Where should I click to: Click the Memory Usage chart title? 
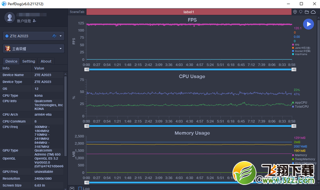coord(192,133)
